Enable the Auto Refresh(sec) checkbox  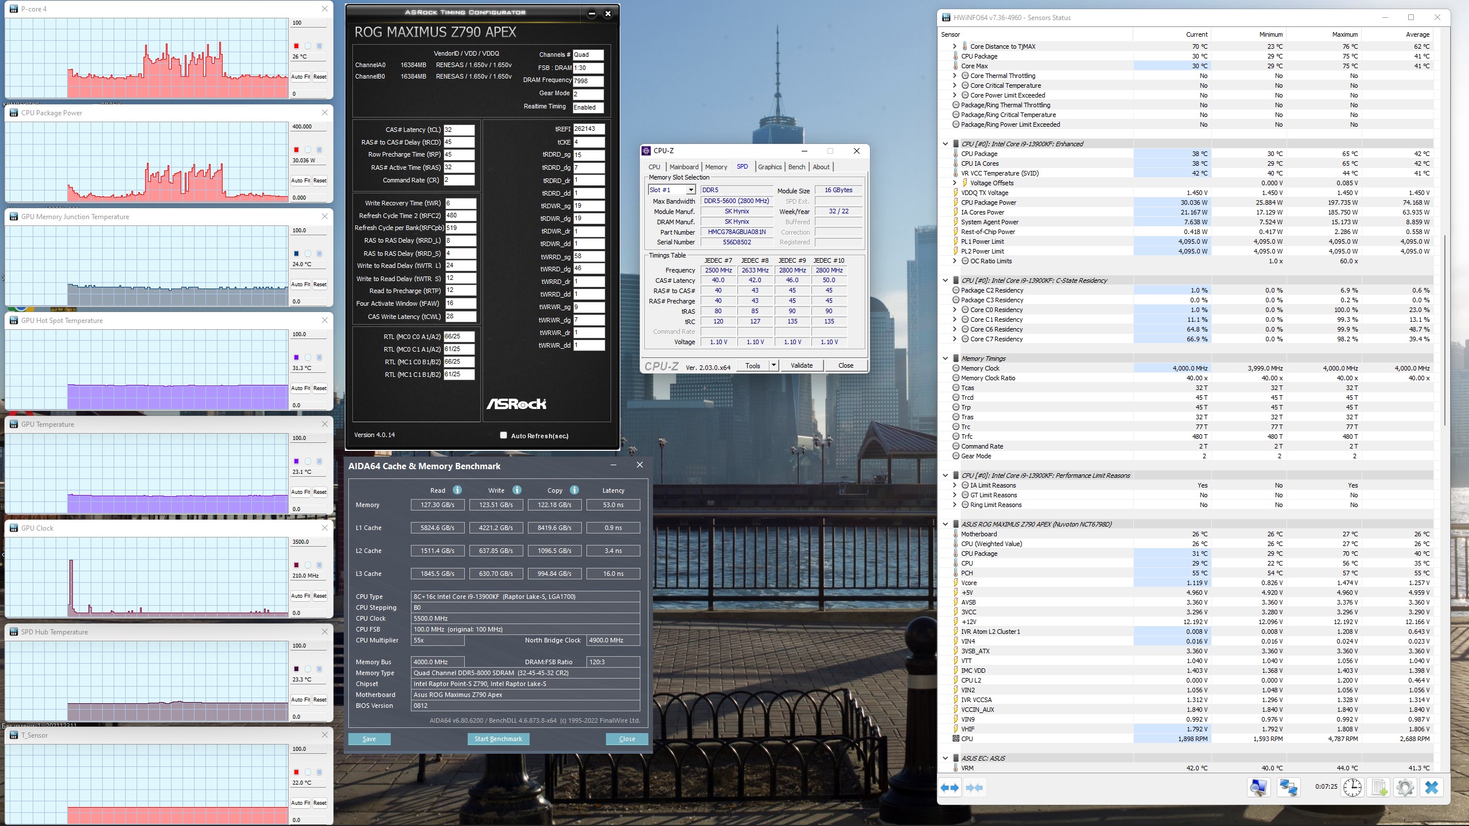pos(503,435)
